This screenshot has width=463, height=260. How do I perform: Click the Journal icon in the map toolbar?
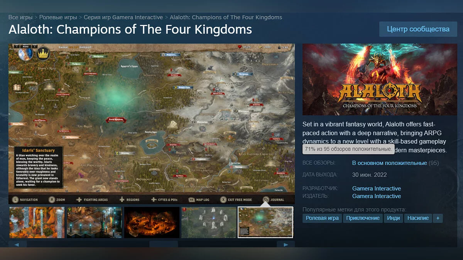point(266,200)
